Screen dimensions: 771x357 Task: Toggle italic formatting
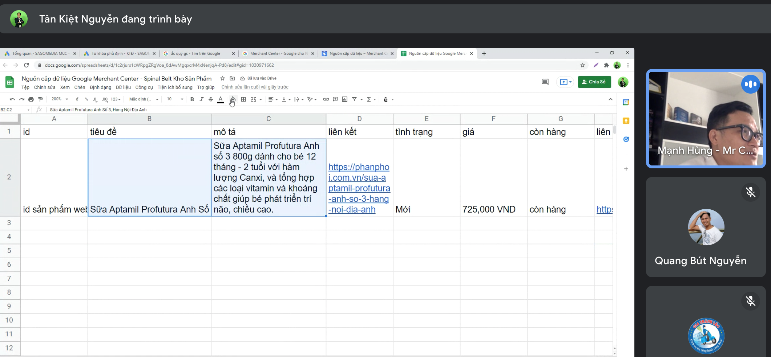tap(202, 99)
